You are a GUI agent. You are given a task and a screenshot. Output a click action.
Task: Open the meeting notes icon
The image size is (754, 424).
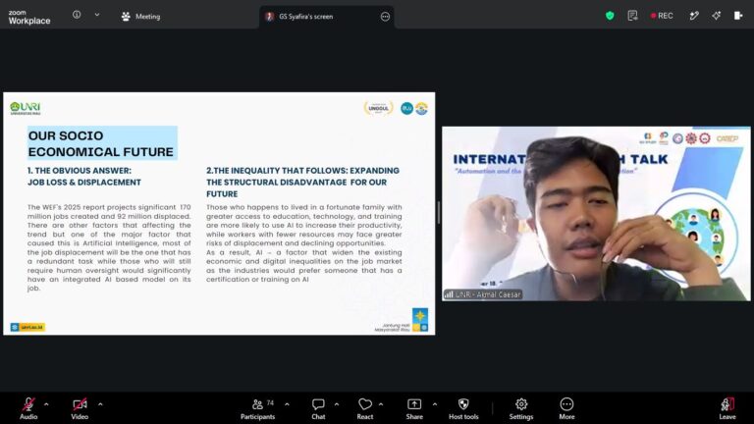(633, 16)
